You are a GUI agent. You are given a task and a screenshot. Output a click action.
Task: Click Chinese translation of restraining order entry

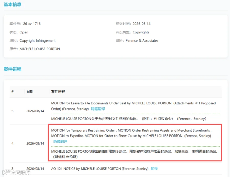click(x=134, y=154)
